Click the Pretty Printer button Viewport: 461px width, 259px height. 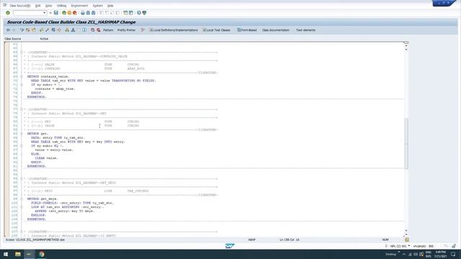(127, 30)
